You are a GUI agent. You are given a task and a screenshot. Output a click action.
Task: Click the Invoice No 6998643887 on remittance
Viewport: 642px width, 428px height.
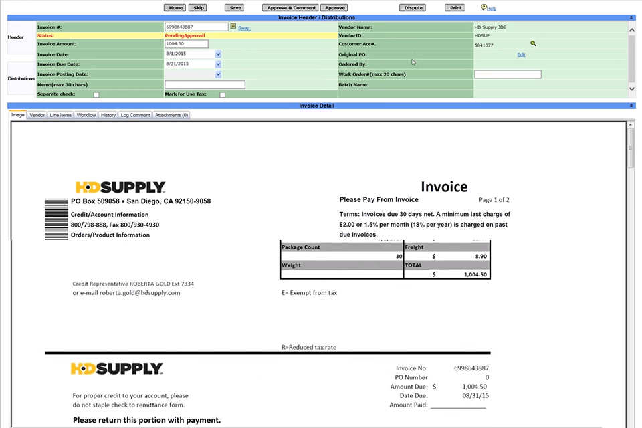coord(471,368)
